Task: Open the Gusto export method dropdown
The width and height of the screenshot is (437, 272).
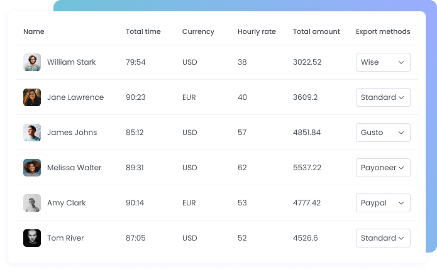Action: (x=383, y=133)
